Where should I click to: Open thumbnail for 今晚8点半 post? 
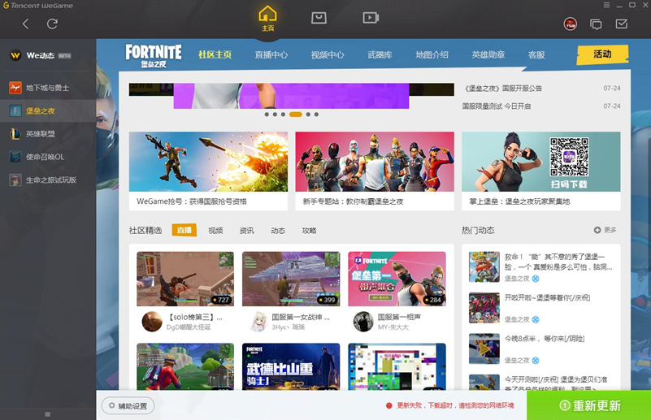point(484,349)
